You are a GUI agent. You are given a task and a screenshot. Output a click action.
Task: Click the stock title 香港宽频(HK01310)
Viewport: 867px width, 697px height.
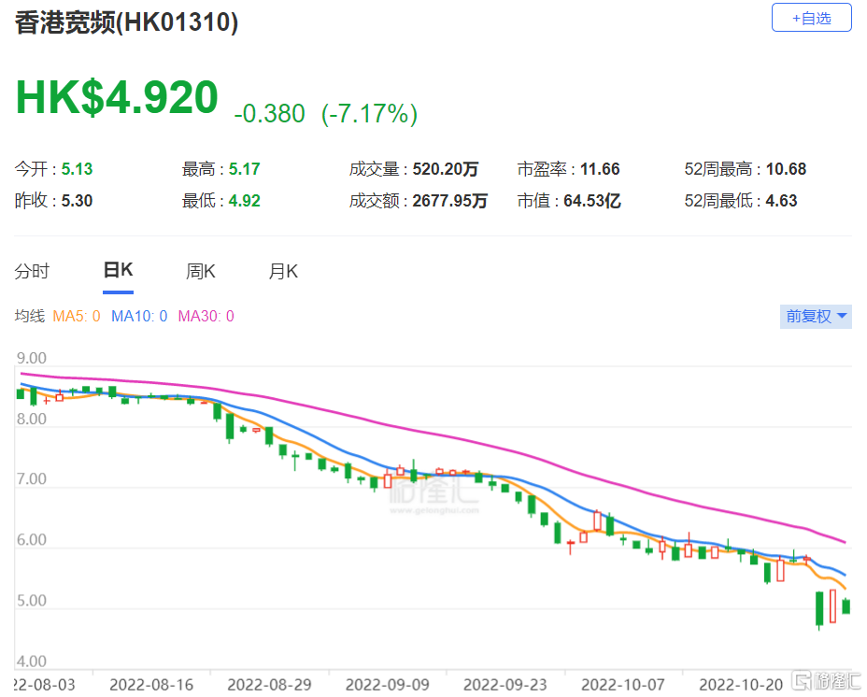pos(127,22)
